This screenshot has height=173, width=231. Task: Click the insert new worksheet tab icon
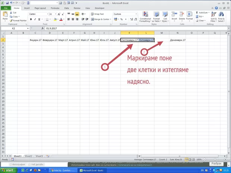(x=48, y=156)
